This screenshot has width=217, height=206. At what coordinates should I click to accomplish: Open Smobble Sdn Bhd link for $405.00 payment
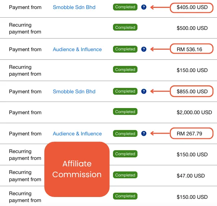(x=74, y=7)
